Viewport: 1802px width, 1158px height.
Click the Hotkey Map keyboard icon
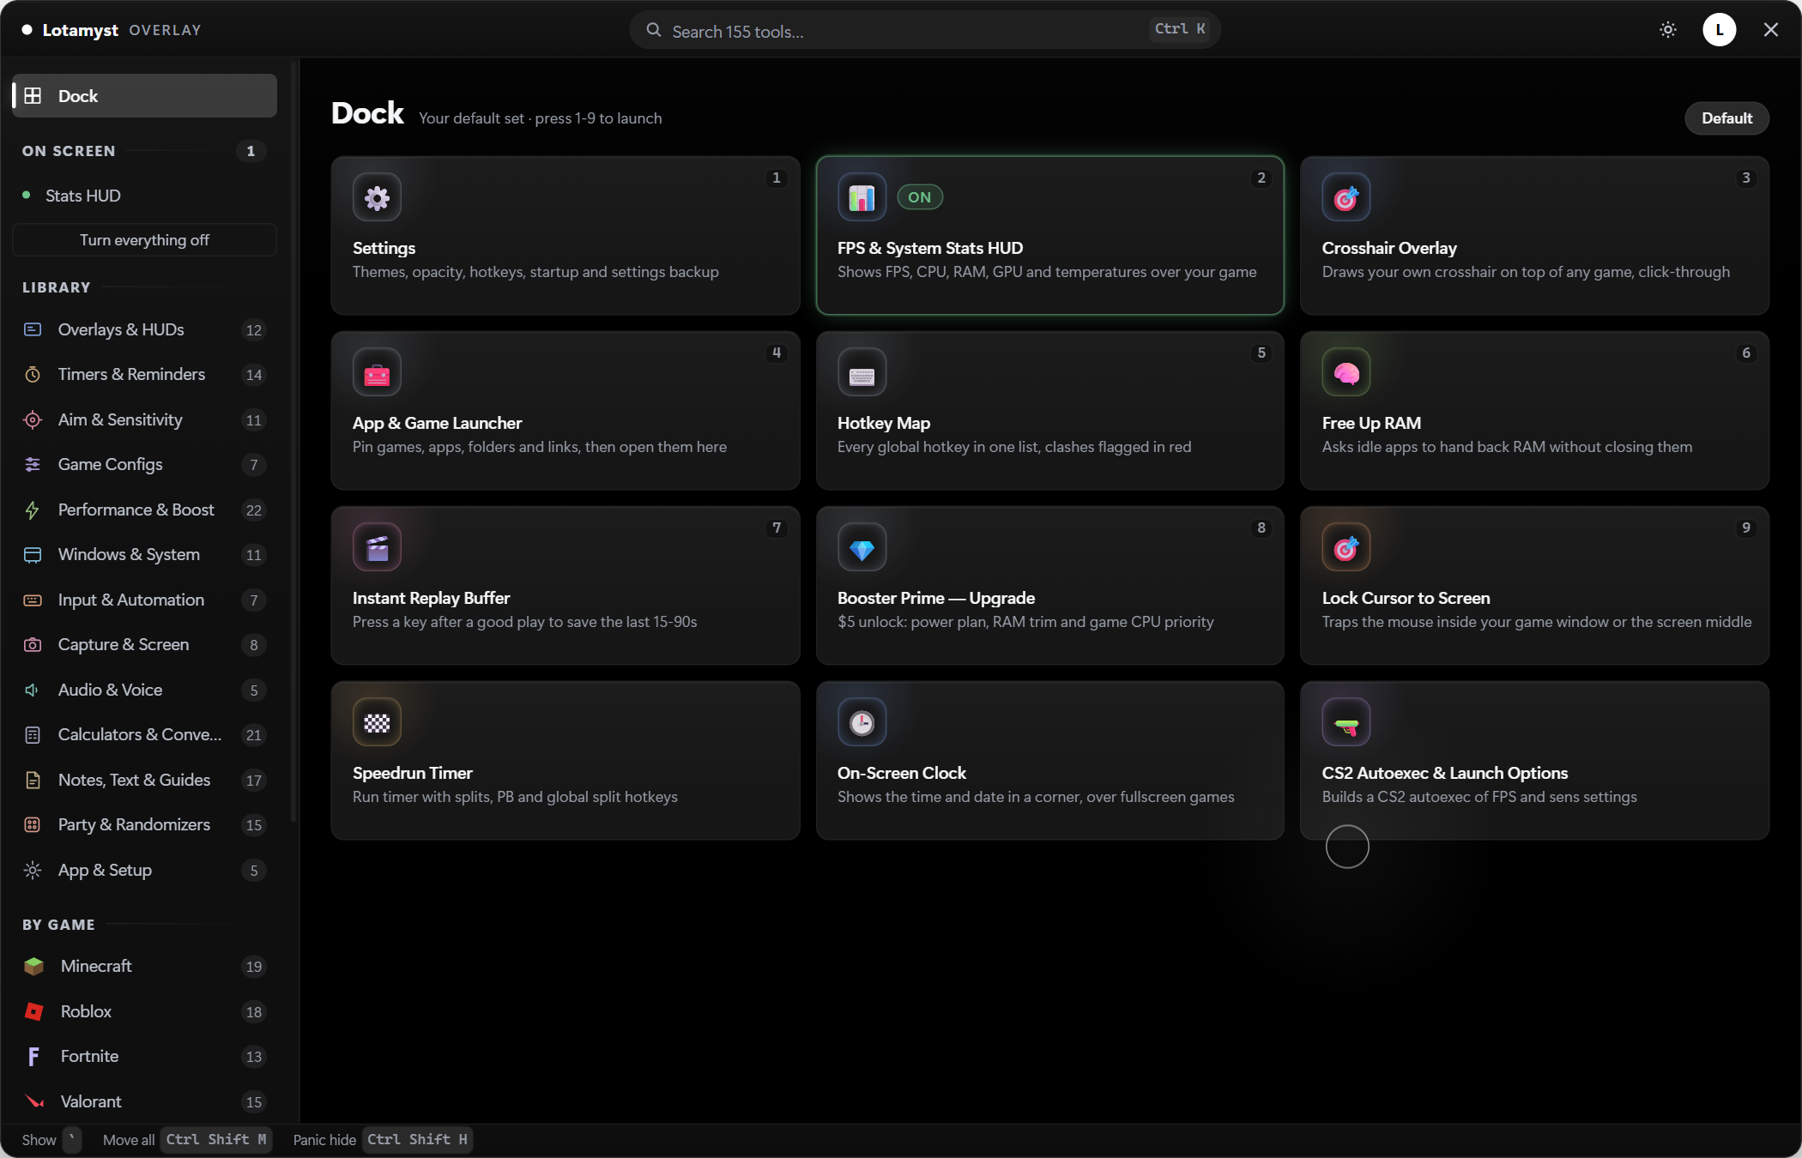[x=862, y=373]
